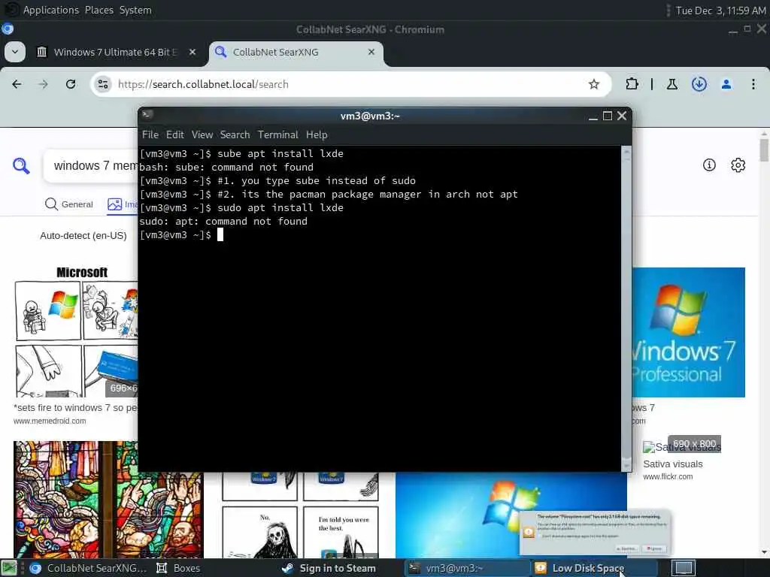Image resolution: width=770 pixels, height=577 pixels.
Task: Open the Applications menu in top panel
Action: 51,10
